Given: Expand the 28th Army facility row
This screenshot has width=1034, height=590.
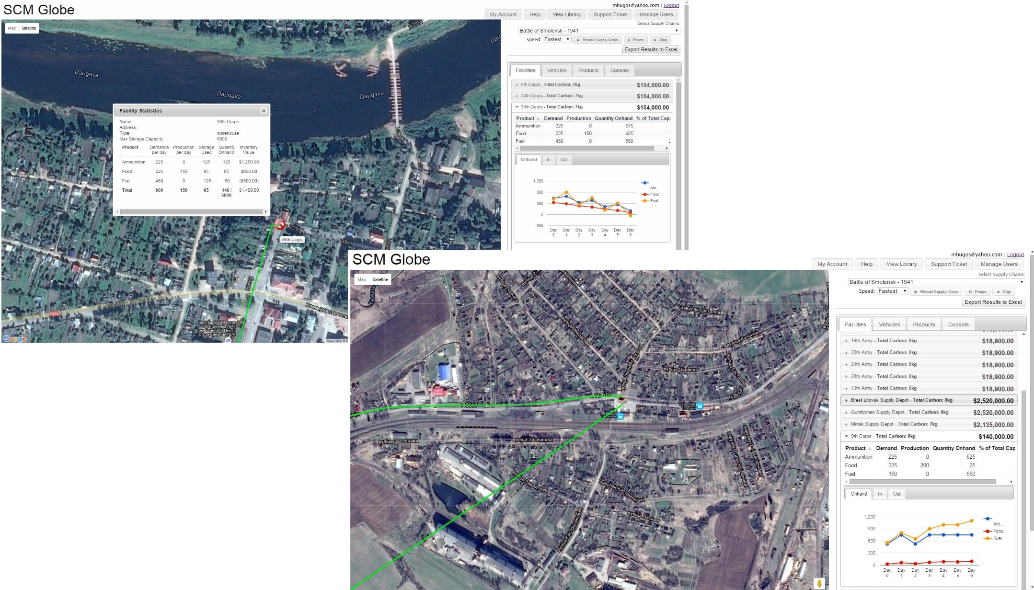Looking at the screenshot, I should [929, 377].
